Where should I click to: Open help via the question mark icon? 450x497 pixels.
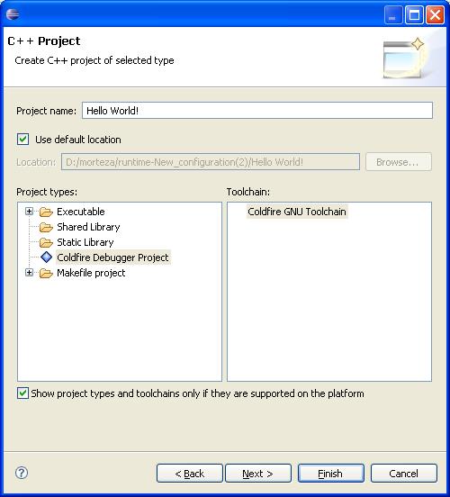pyautogui.click(x=22, y=473)
